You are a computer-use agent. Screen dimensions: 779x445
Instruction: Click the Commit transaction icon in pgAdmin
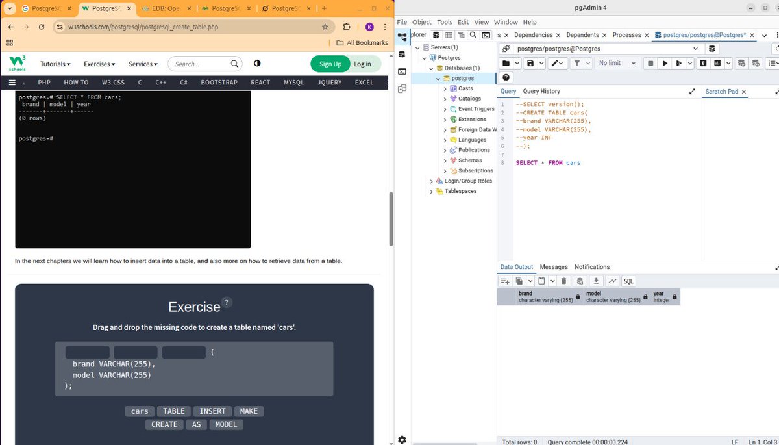click(741, 63)
